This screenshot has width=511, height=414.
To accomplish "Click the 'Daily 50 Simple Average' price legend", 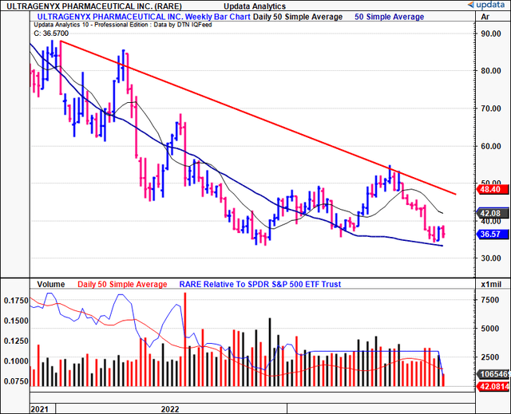I will pyautogui.click(x=298, y=17).
